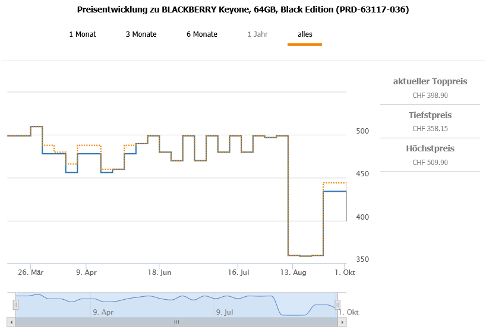Switch to the 3 Monate range
The width and height of the screenshot is (486, 336).
[141, 34]
